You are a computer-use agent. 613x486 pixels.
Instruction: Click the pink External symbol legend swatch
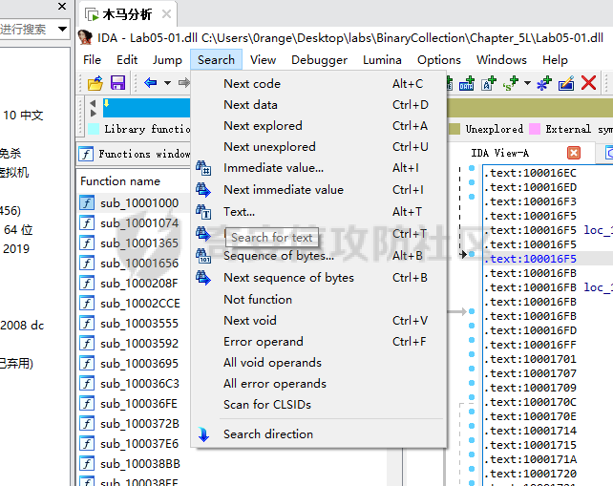[x=535, y=129]
